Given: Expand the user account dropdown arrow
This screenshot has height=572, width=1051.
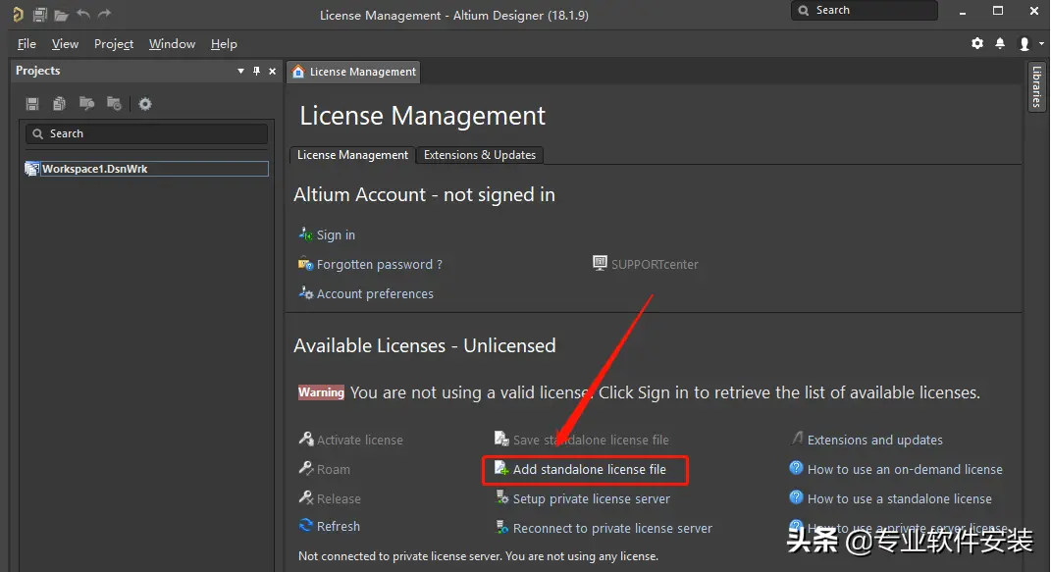Looking at the screenshot, I should click(1041, 43).
